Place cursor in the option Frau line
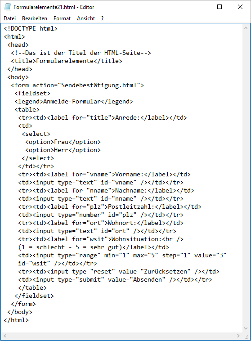251x341 pixels. (63, 142)
